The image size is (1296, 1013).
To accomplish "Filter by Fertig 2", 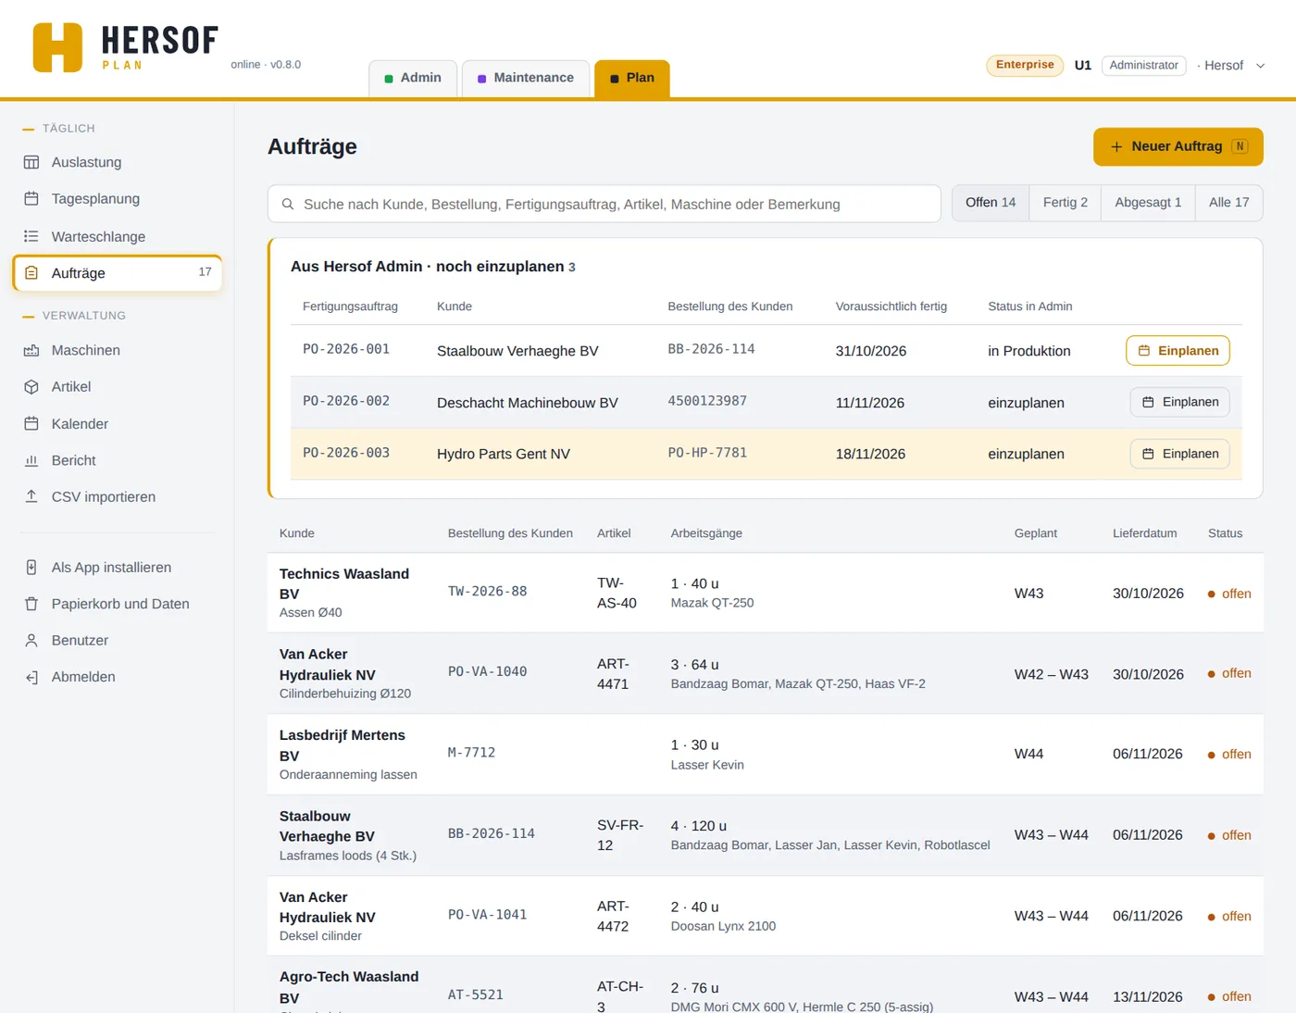I will pyautogui.click(x=1065, y=203).
